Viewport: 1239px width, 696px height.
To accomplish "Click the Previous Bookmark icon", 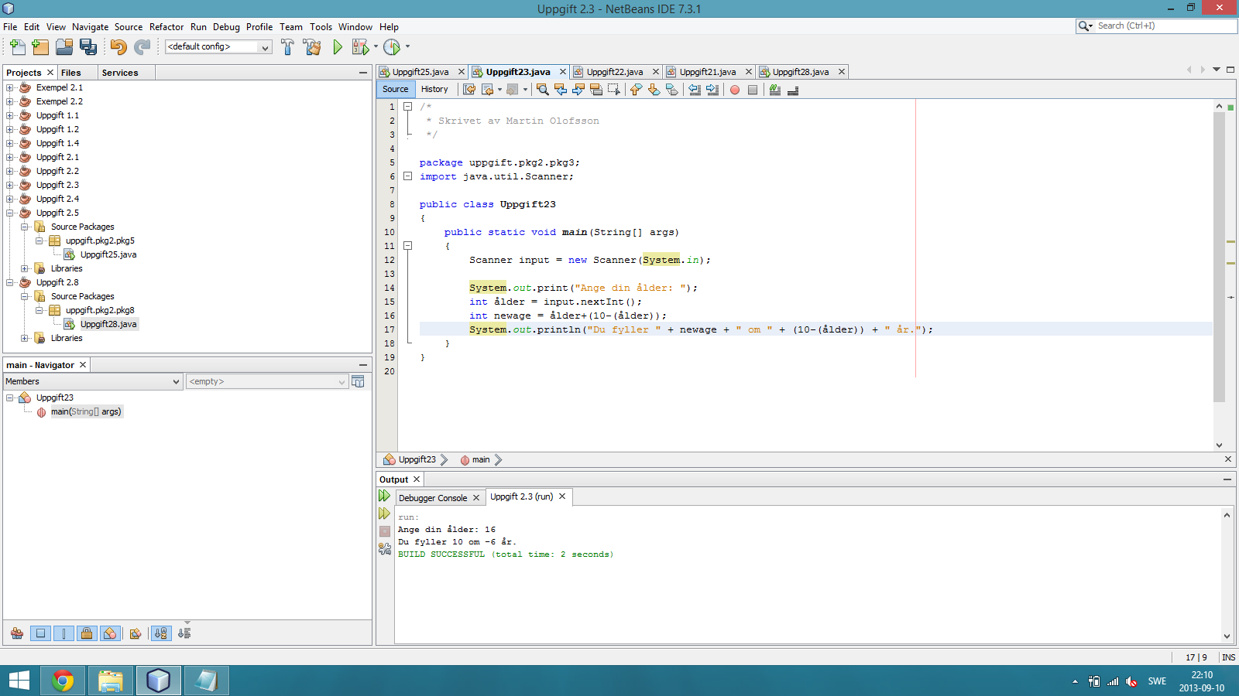I will coord(636,90).
